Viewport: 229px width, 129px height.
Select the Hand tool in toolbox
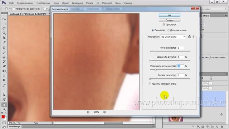4,104
